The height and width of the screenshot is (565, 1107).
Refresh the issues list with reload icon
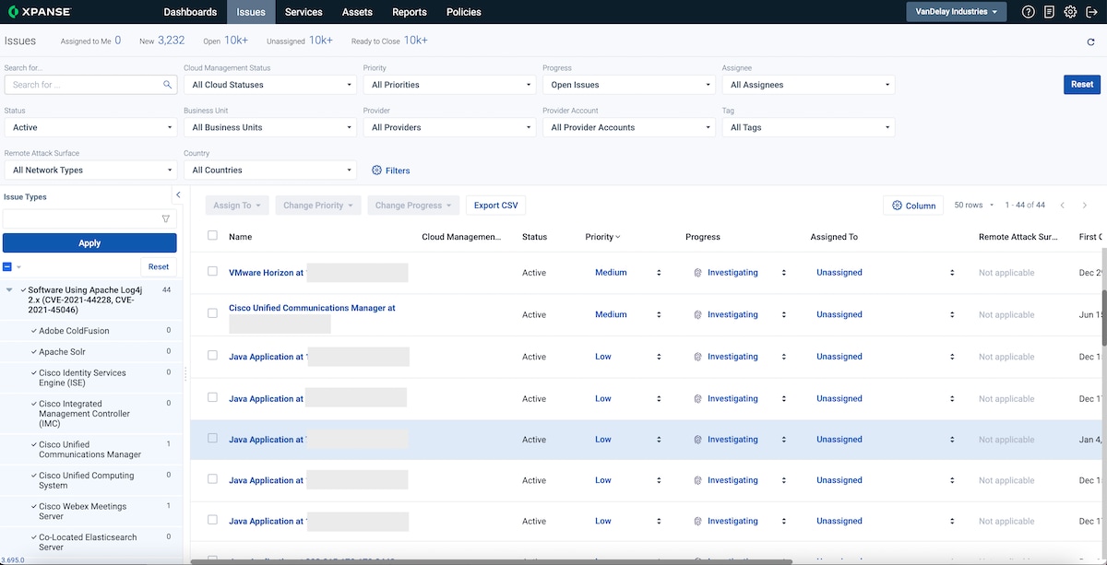pyautogui.click(x=1091, y=41)
